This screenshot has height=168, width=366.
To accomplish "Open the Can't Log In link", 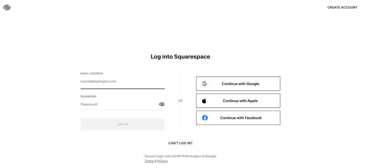I will pyautogui.click(x=180, y=143).
